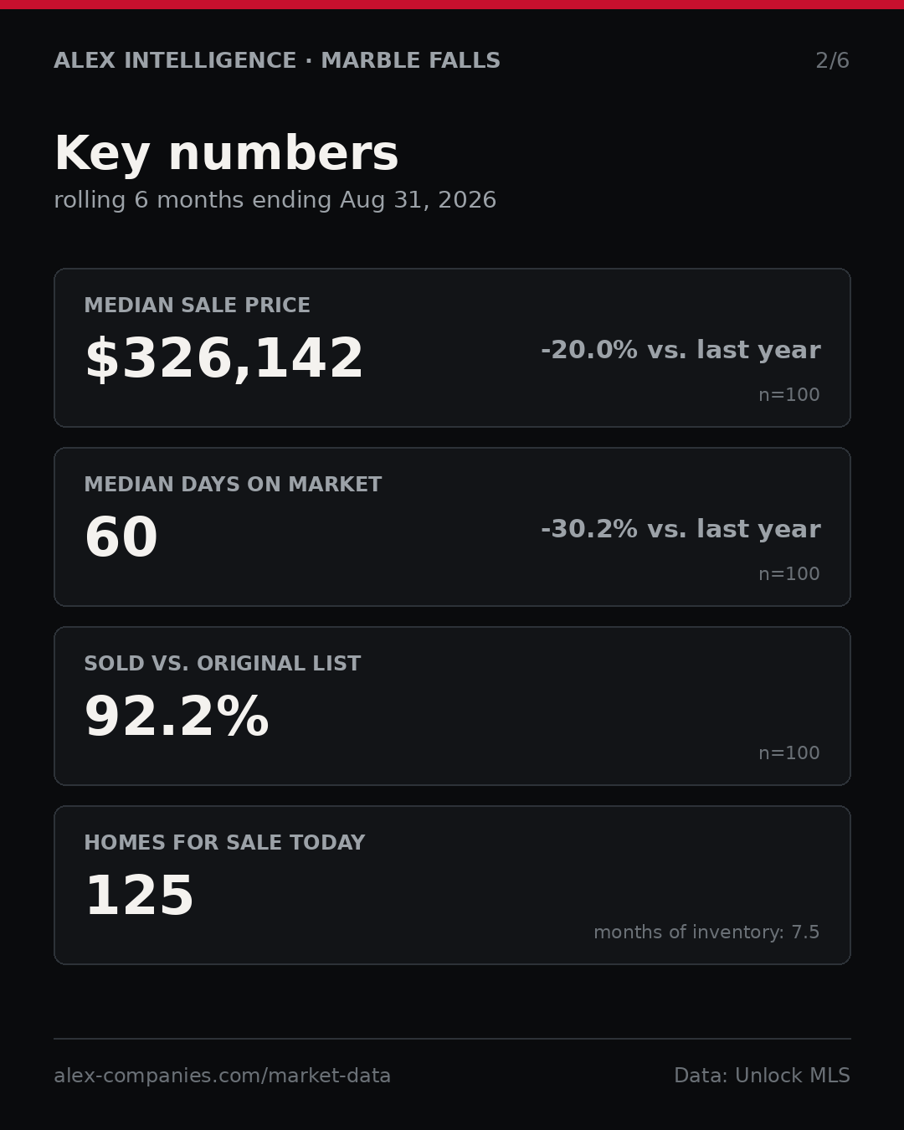Click the 2/6 page indicator
Image resolution: width=904 pixels, height=1130 pixels.
[833, 61]
